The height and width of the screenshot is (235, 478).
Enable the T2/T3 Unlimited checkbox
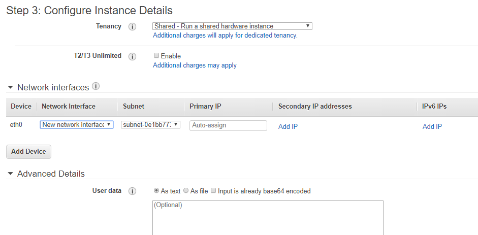click(x=156, y=56)
